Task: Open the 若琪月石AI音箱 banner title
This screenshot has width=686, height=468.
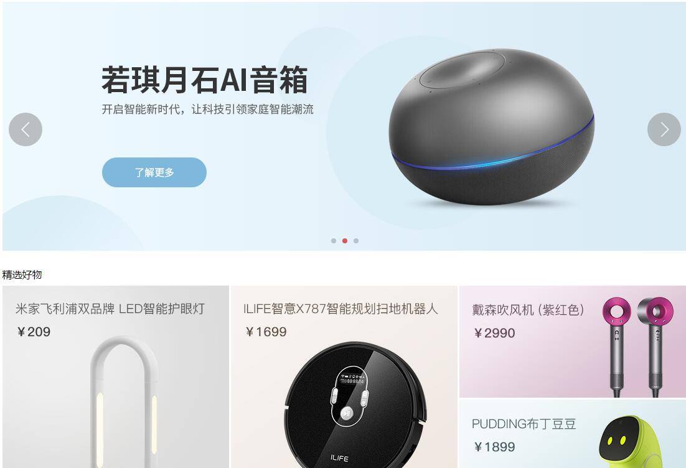Action: point(205,80)
